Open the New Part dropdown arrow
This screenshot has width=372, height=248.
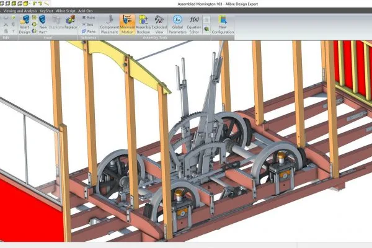[46, 32]
